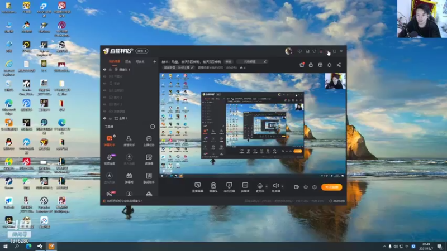The image size is (447, 251).
Task: Click the record video icon near start button
Action: (296, 187)
